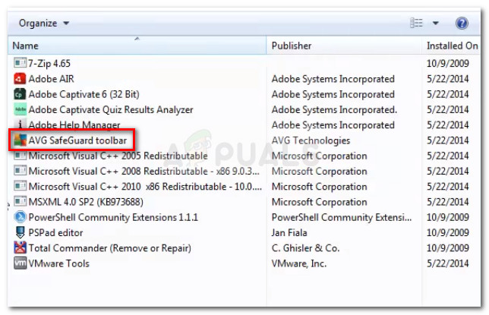
Task: Click the change view icon
Action: pyautogui.click(x=416, y=23)
